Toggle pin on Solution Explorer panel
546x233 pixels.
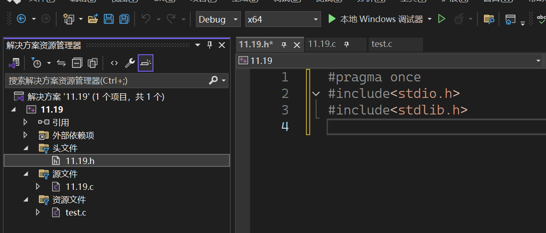[x=210, y=45]
